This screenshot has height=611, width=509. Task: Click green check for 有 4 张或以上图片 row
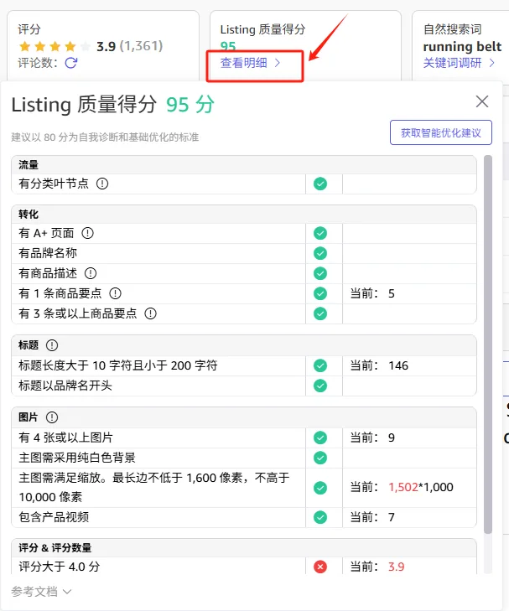[320, 438]
